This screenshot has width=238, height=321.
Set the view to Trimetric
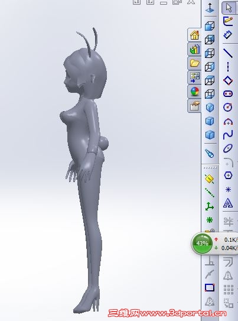pos(210,121)
